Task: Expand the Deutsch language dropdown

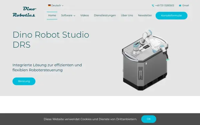Action: (x=56, y=5)
